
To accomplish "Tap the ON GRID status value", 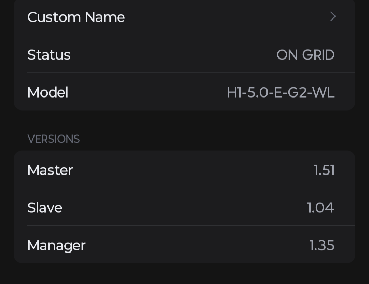I will 305,55.
